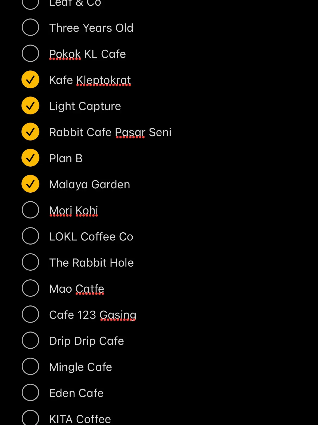Tick the Drip Drip Cafe circle

(30, 340)
